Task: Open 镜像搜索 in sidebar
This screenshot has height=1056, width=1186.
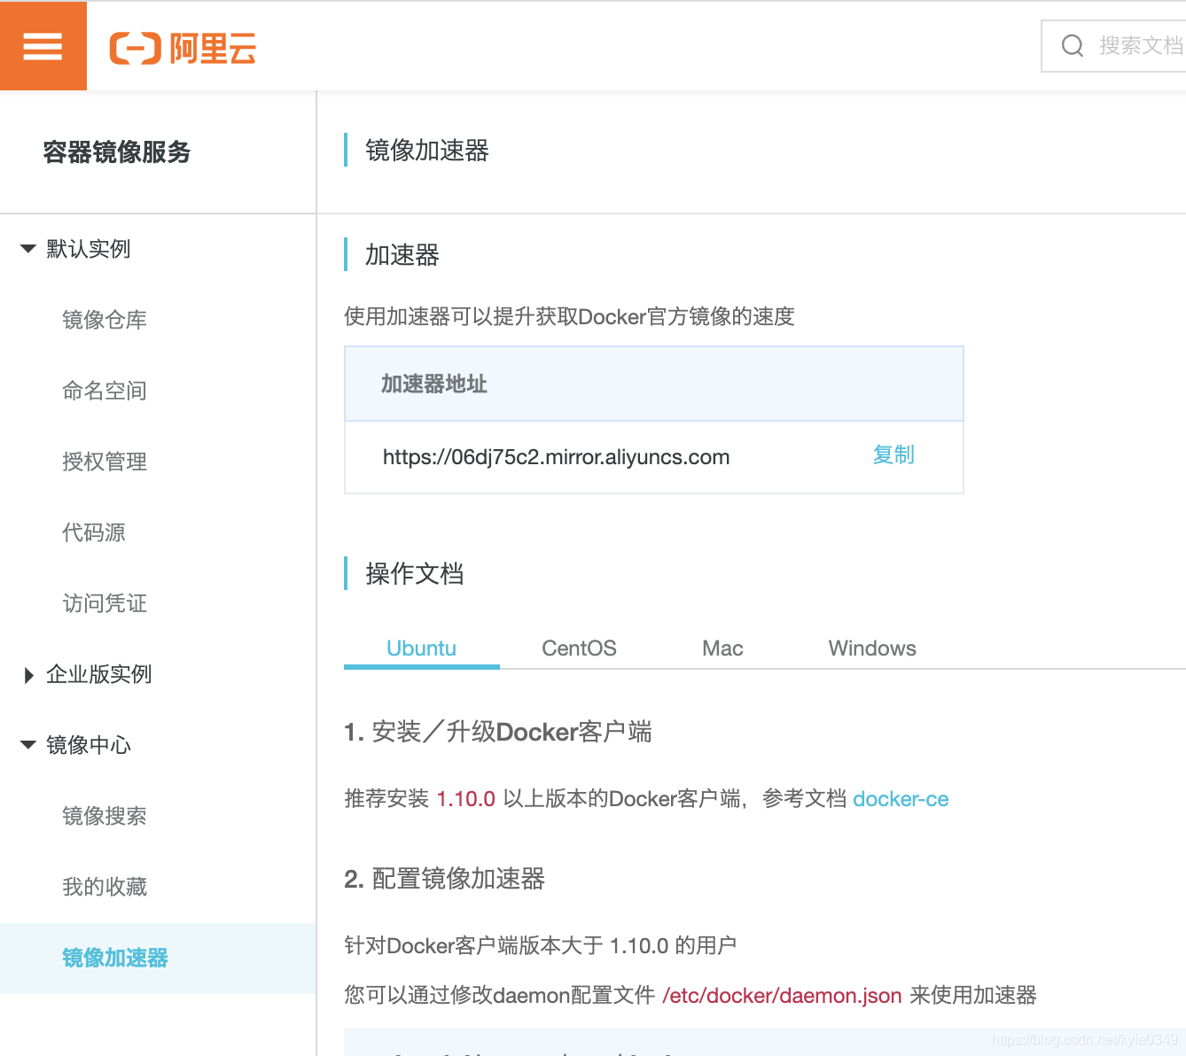Action: click(x=105, y=816)
